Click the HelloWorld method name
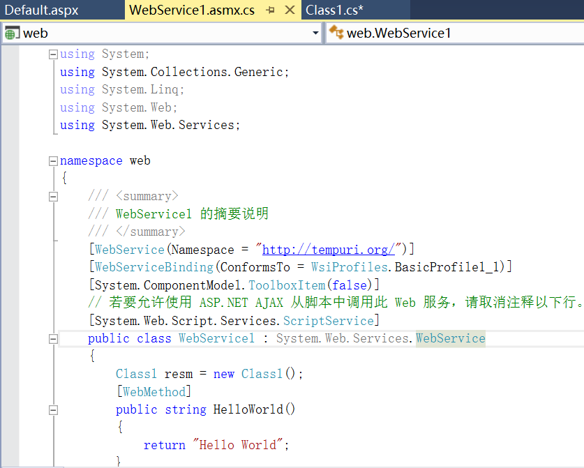584x468 pixels. [x=248, y=409]
